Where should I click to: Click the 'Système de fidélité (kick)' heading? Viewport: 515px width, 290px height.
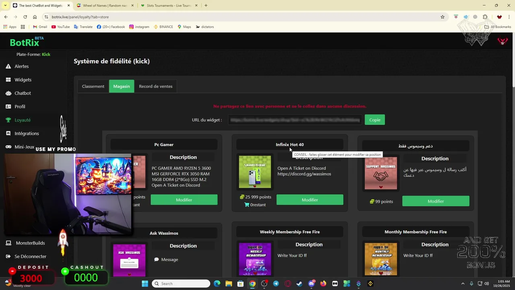(111, 61)
